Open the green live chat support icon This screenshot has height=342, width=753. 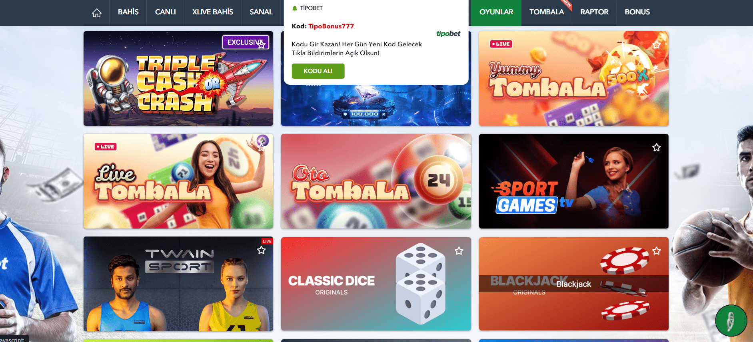pos(731,321)
